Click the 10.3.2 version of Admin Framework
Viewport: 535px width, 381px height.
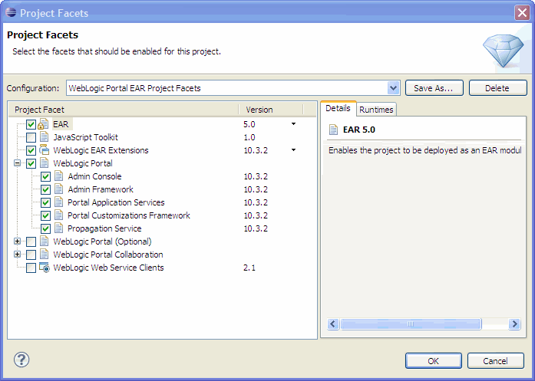click(256, 189)
